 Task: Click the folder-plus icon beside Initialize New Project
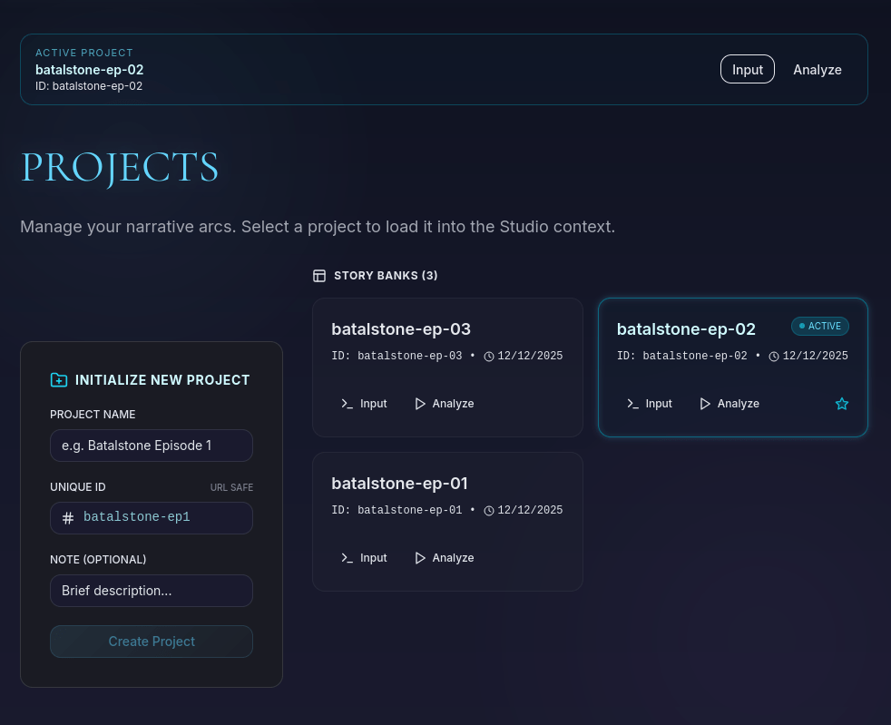(59, 380)
